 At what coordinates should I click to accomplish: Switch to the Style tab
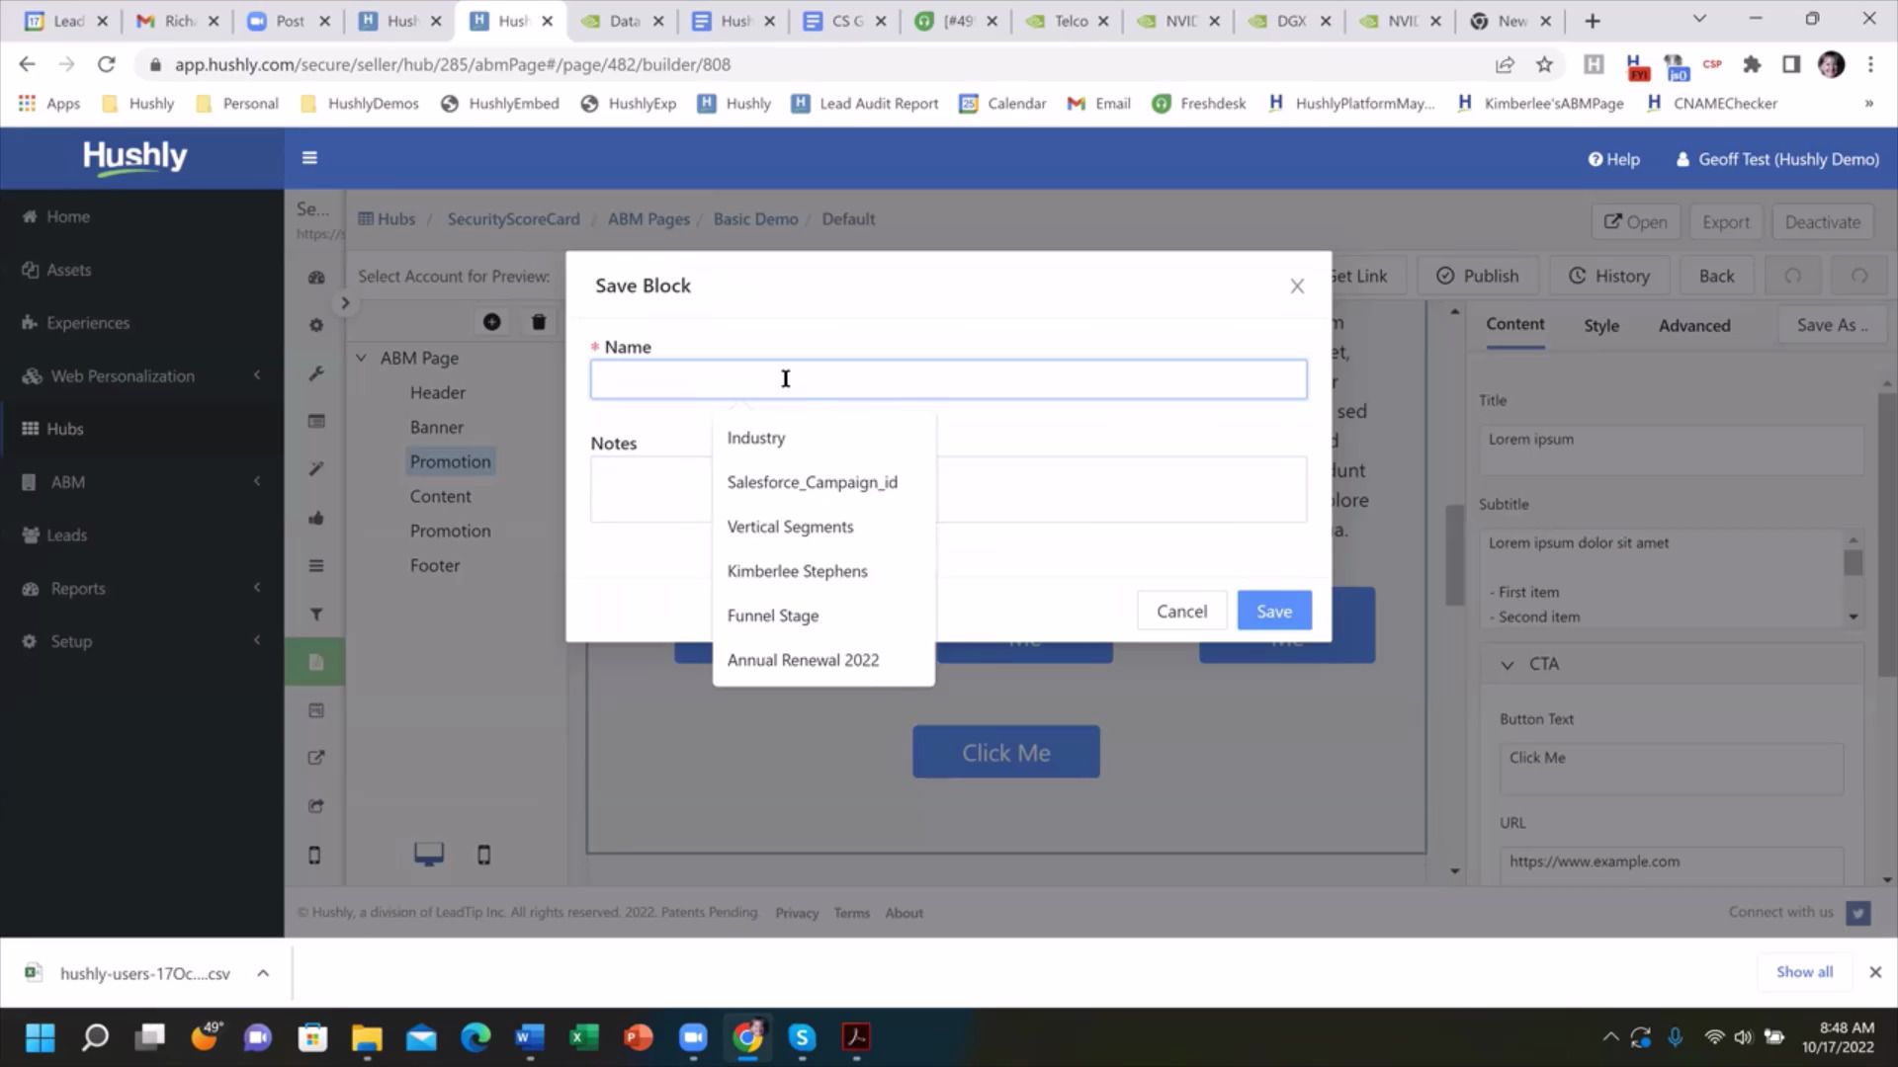1601,325
